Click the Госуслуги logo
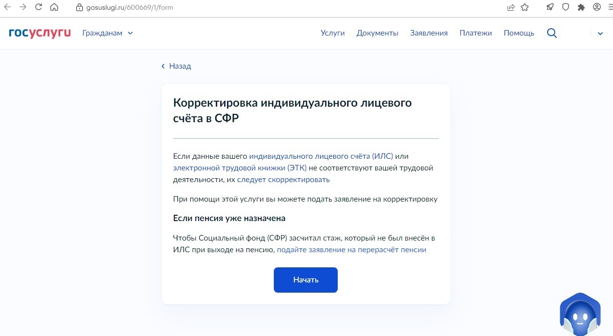This screenshot has height=336, width=613. (40, 33)
